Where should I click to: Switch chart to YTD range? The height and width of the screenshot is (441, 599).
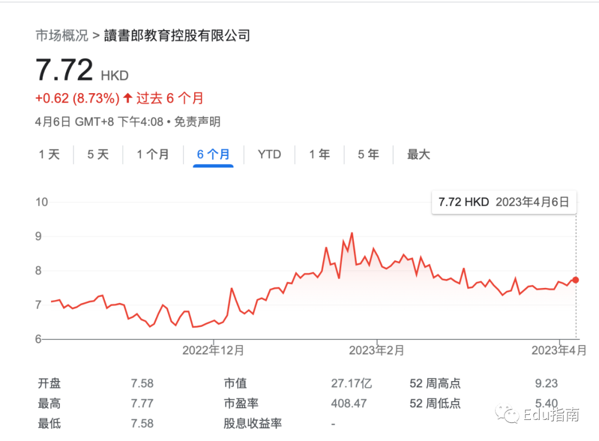[x=270, y=154]
